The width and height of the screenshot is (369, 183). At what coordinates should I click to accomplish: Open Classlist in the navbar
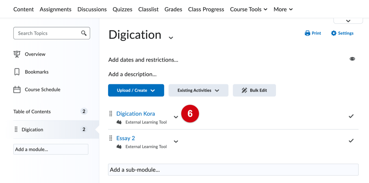coord(149,9)
